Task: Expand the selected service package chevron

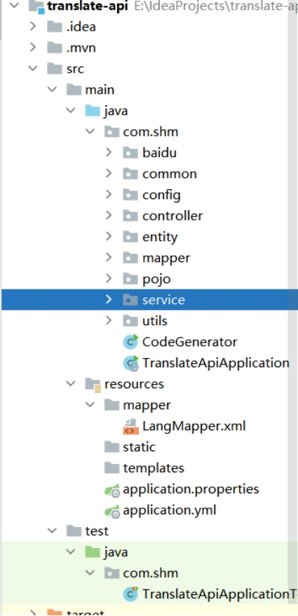Action: [x=109, y=300]
